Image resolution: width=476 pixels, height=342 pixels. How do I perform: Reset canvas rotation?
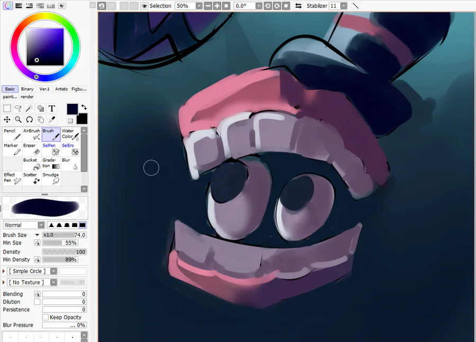286,6
